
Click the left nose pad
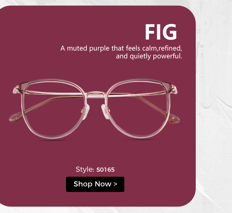click(x=86, y=112)
